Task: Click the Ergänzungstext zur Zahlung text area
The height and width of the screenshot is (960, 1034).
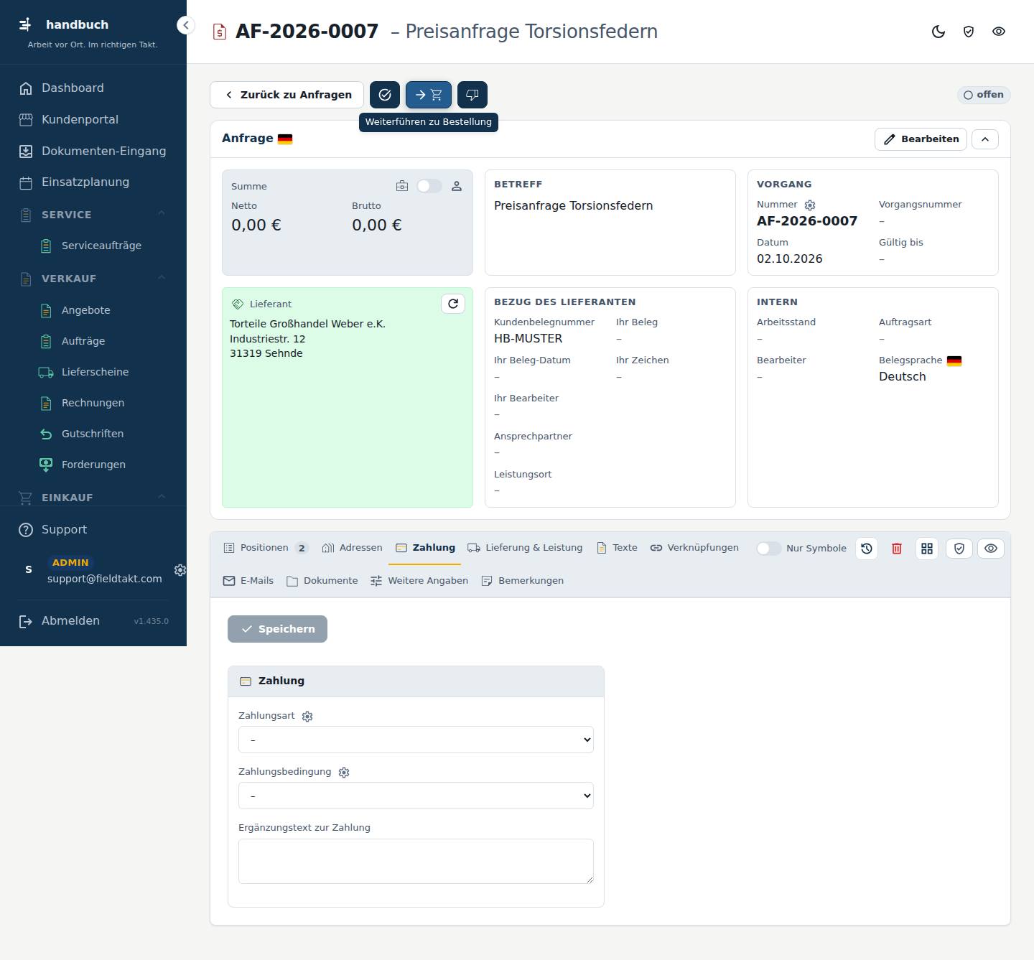Action: pyautogui.click(x=416, y=861)
